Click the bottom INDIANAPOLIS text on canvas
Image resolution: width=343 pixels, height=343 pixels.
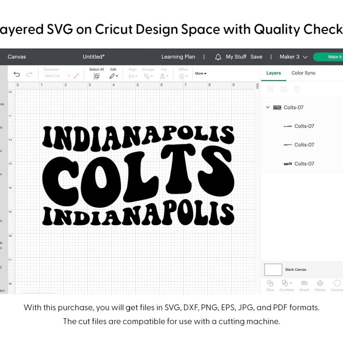click(138, 212)
